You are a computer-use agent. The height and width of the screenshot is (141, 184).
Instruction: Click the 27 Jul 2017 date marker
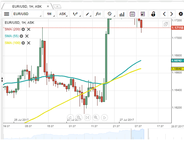[127, 120]
